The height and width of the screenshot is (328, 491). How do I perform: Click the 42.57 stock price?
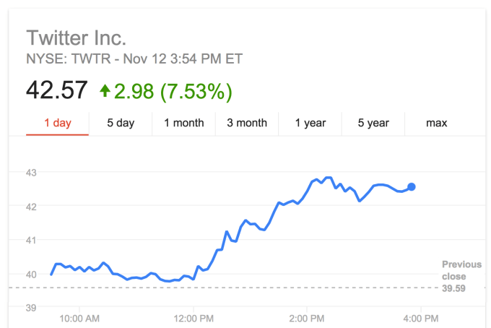pyautogui.click(x=56, y=91)
